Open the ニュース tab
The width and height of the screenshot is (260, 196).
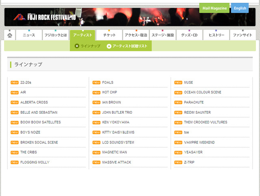click(29, 35)
